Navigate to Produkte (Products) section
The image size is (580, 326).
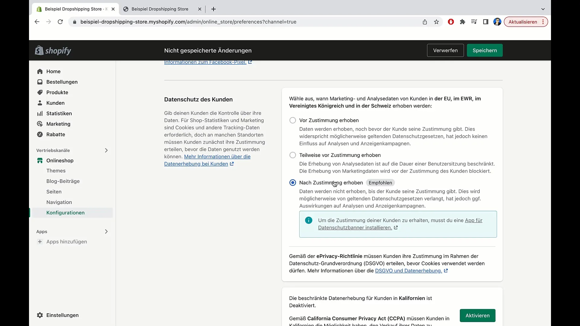57,92
